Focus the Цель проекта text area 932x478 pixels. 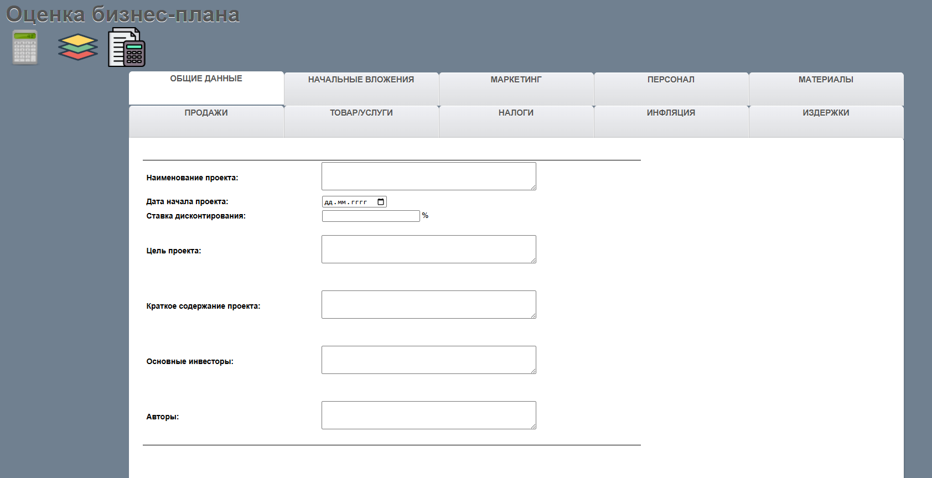click(x=429, y=249)
